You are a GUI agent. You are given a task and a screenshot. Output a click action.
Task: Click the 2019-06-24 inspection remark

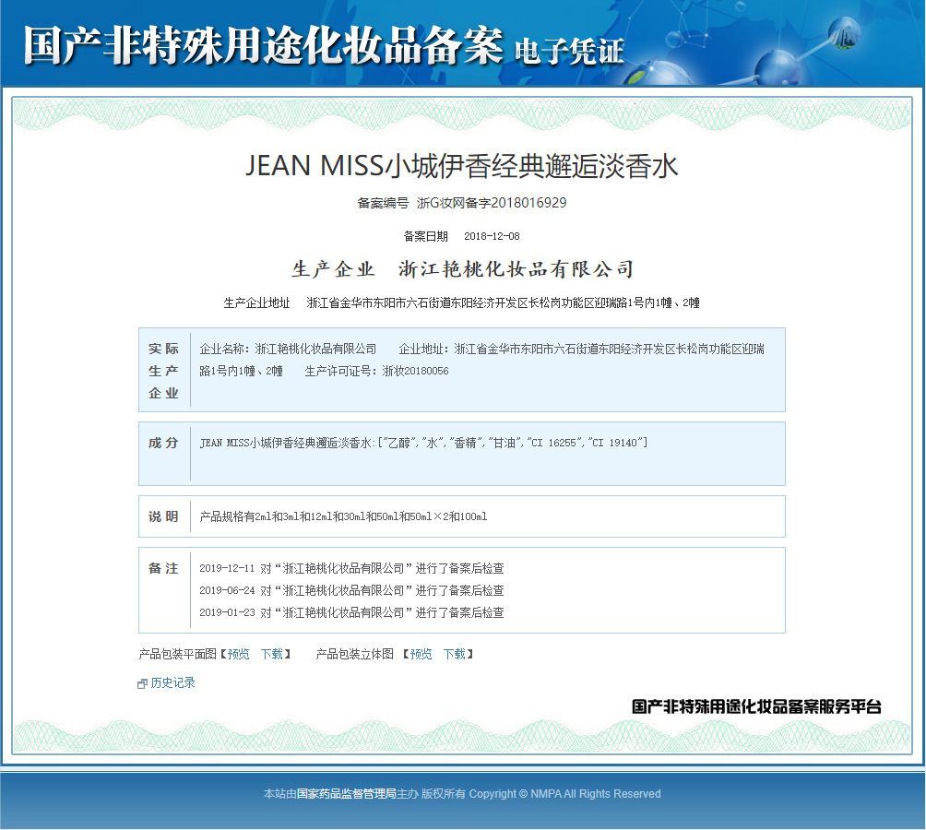pos(351,590)
